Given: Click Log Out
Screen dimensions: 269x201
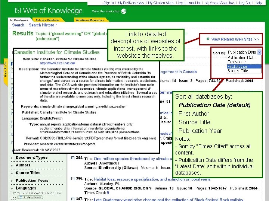Looking at the screenshot, I should tap(245, 3).
